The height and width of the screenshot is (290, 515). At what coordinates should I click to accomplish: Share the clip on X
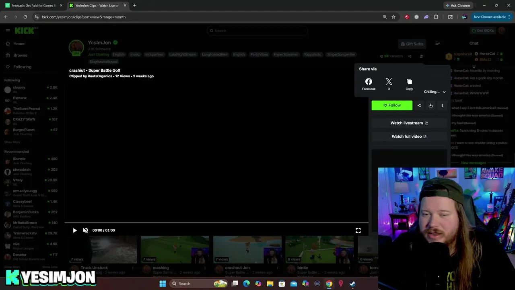point(389,84)
